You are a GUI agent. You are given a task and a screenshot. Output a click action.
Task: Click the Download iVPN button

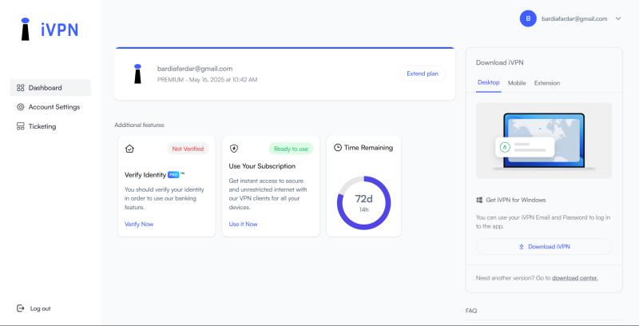[x=544, y=247]
